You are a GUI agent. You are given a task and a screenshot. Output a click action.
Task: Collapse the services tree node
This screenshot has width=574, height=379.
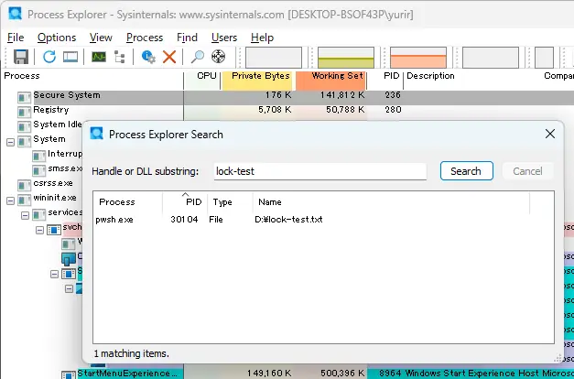click(x=26, y=215)
